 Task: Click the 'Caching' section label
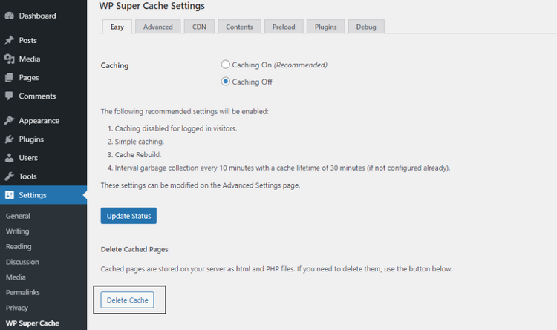[114, 65]
